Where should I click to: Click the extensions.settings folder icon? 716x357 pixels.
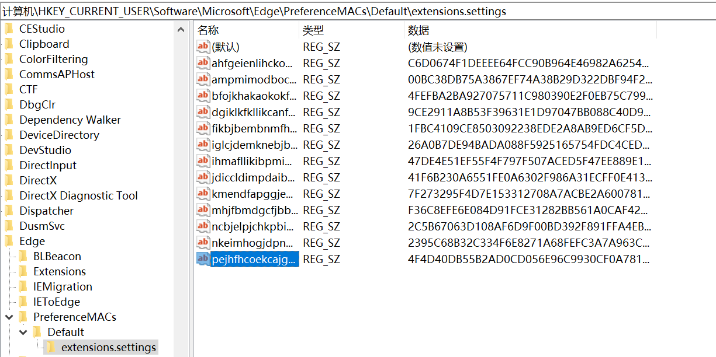[51, 347]
